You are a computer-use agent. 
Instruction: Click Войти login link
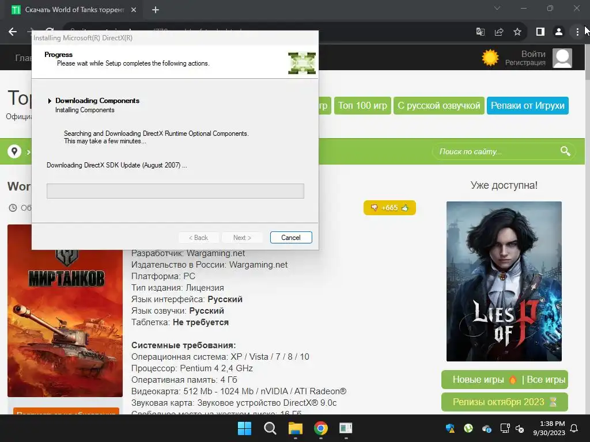[x=533, y=54]
